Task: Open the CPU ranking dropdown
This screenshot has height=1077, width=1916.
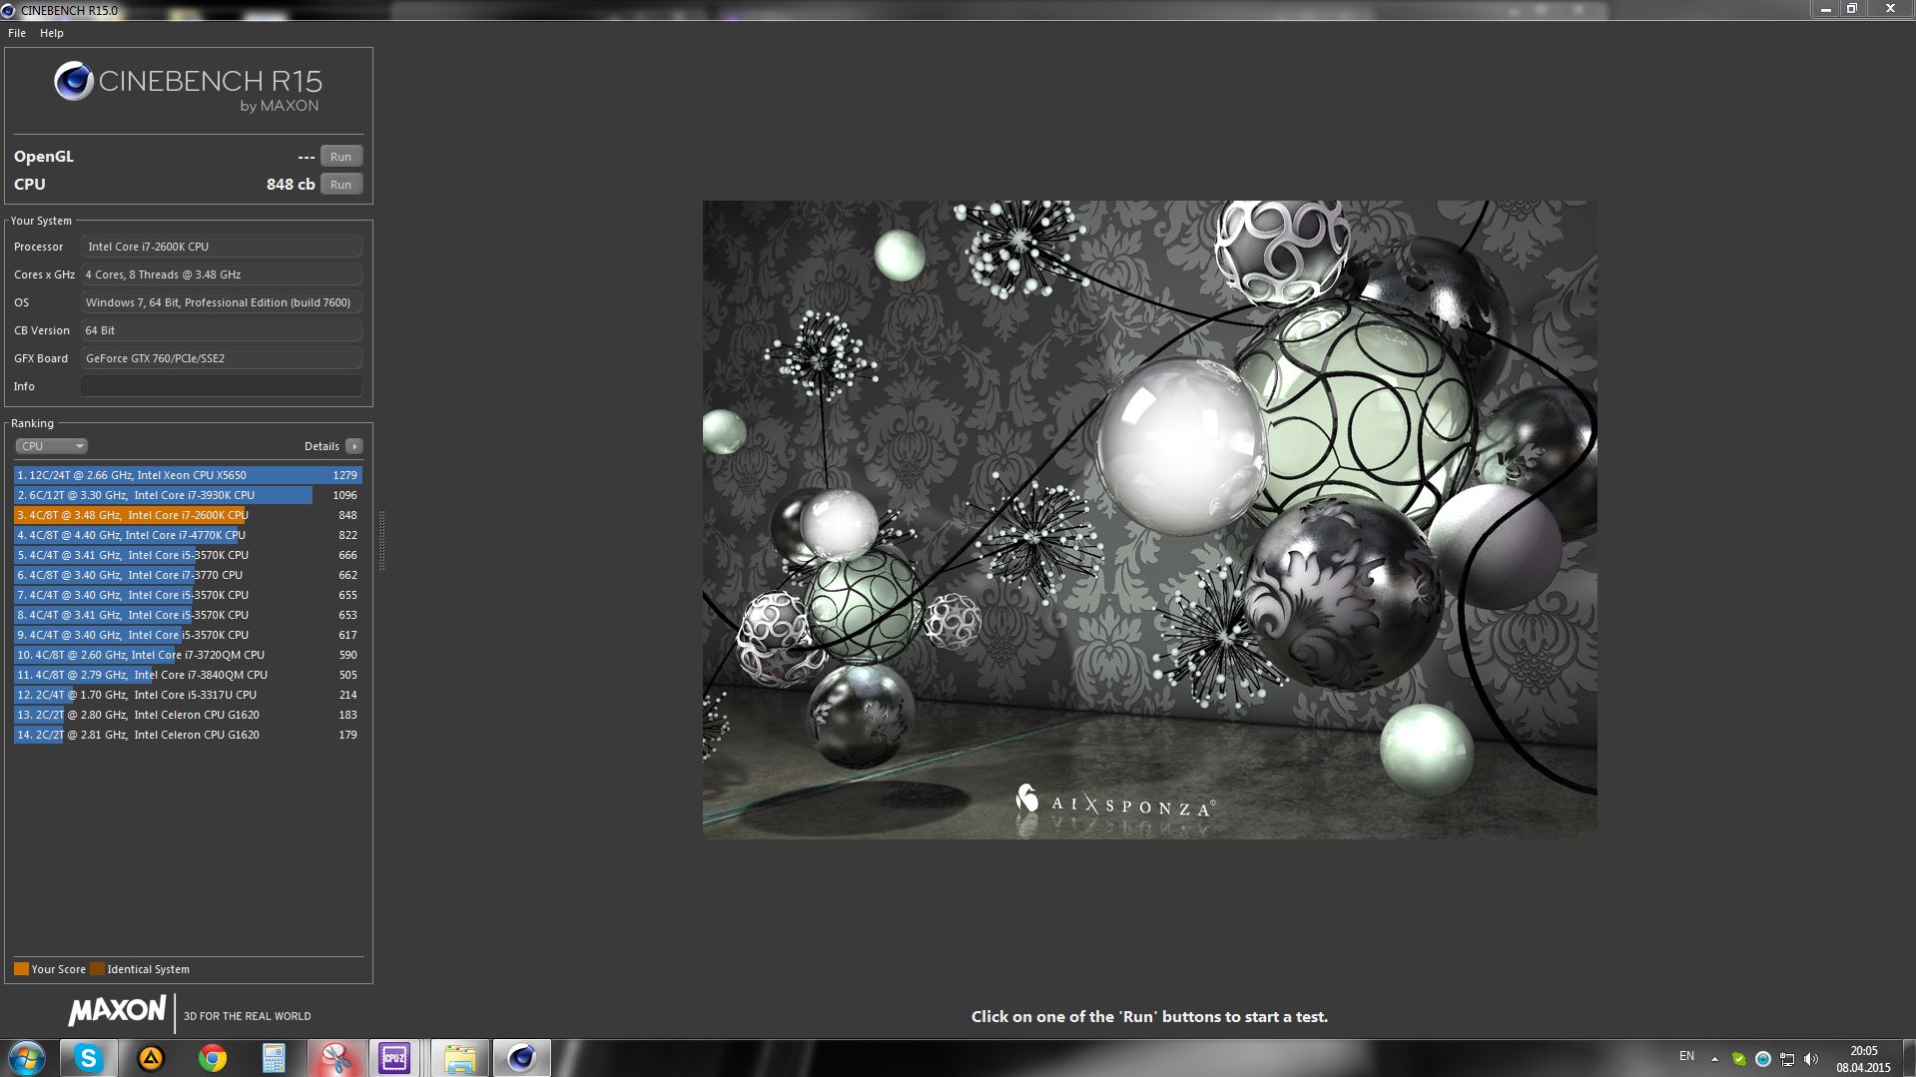Action: pyautogui.click(x=51, y=446)
